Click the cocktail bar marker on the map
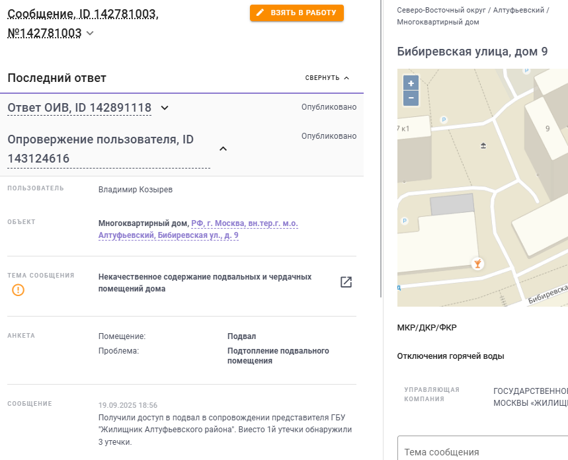 tap(477, 264)
